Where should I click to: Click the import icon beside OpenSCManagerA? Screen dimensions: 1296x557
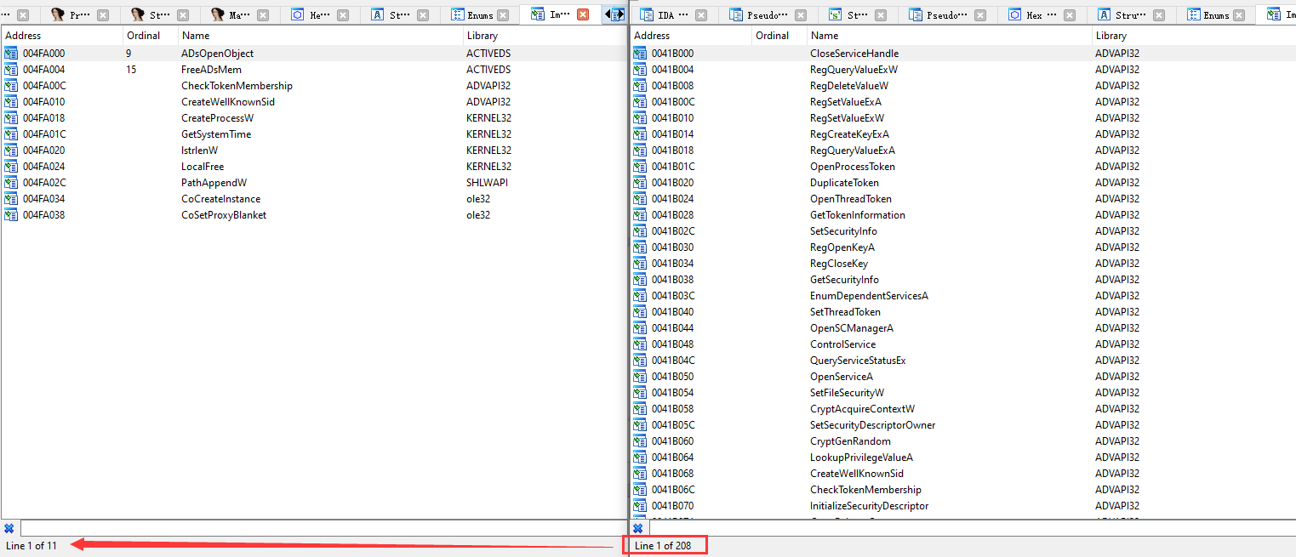pos(640,328)
